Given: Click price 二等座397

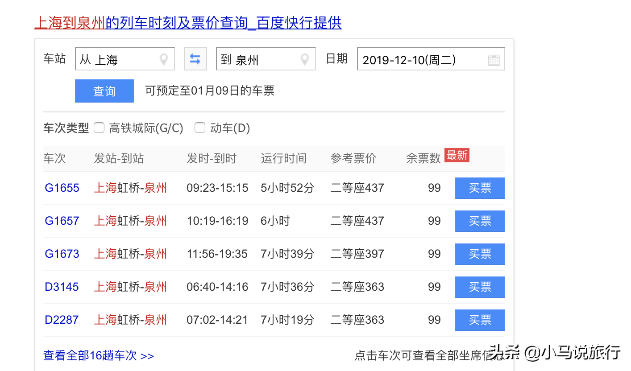Looking at the screenshot, I should (357, 254).
